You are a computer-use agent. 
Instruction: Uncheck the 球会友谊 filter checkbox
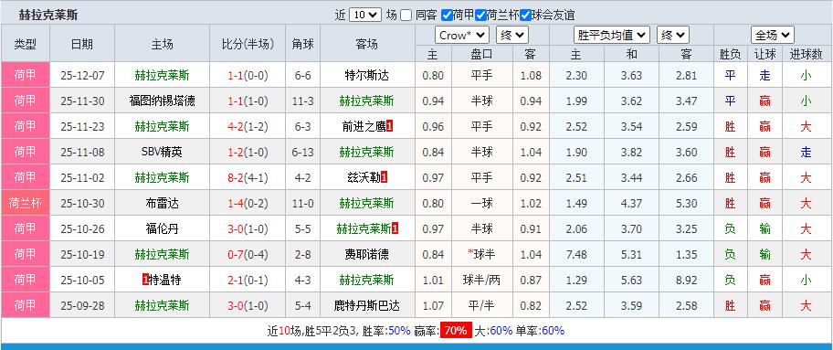[x=525, y=15]
